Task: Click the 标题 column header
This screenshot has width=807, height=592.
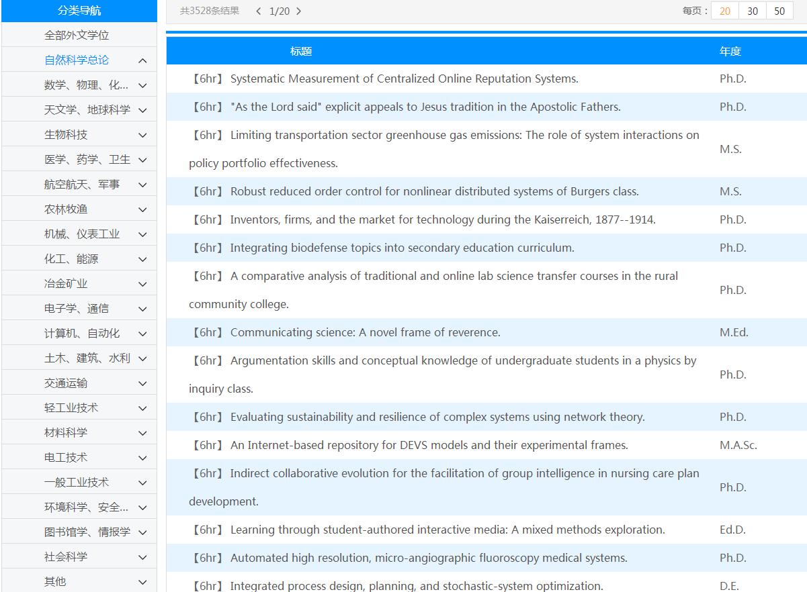Action: coord(301,51)
